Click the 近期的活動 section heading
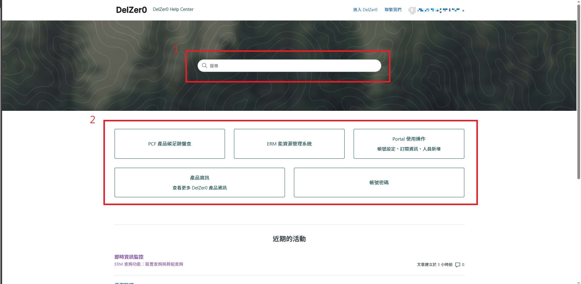The width and height of the screenshot is (581, 284). [x=289, y=239]
